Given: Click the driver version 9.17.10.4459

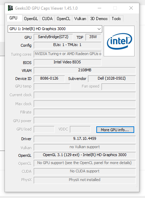Looking at the screenshot, I should 84,139.
